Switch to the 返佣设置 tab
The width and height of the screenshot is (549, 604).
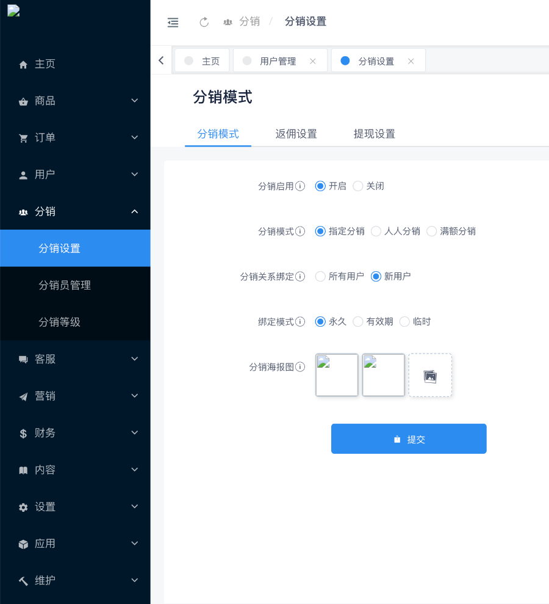pyautogui.click(x=296, y=134)
